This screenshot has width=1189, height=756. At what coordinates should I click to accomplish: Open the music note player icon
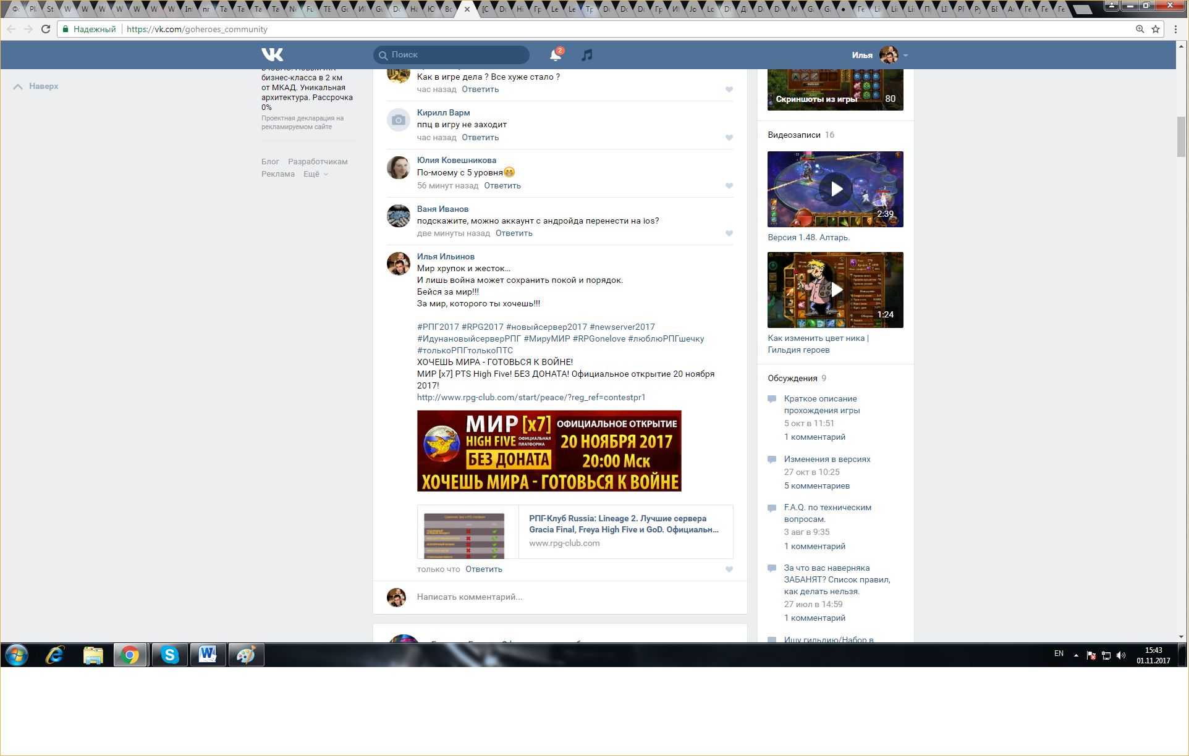coord(587,55)
